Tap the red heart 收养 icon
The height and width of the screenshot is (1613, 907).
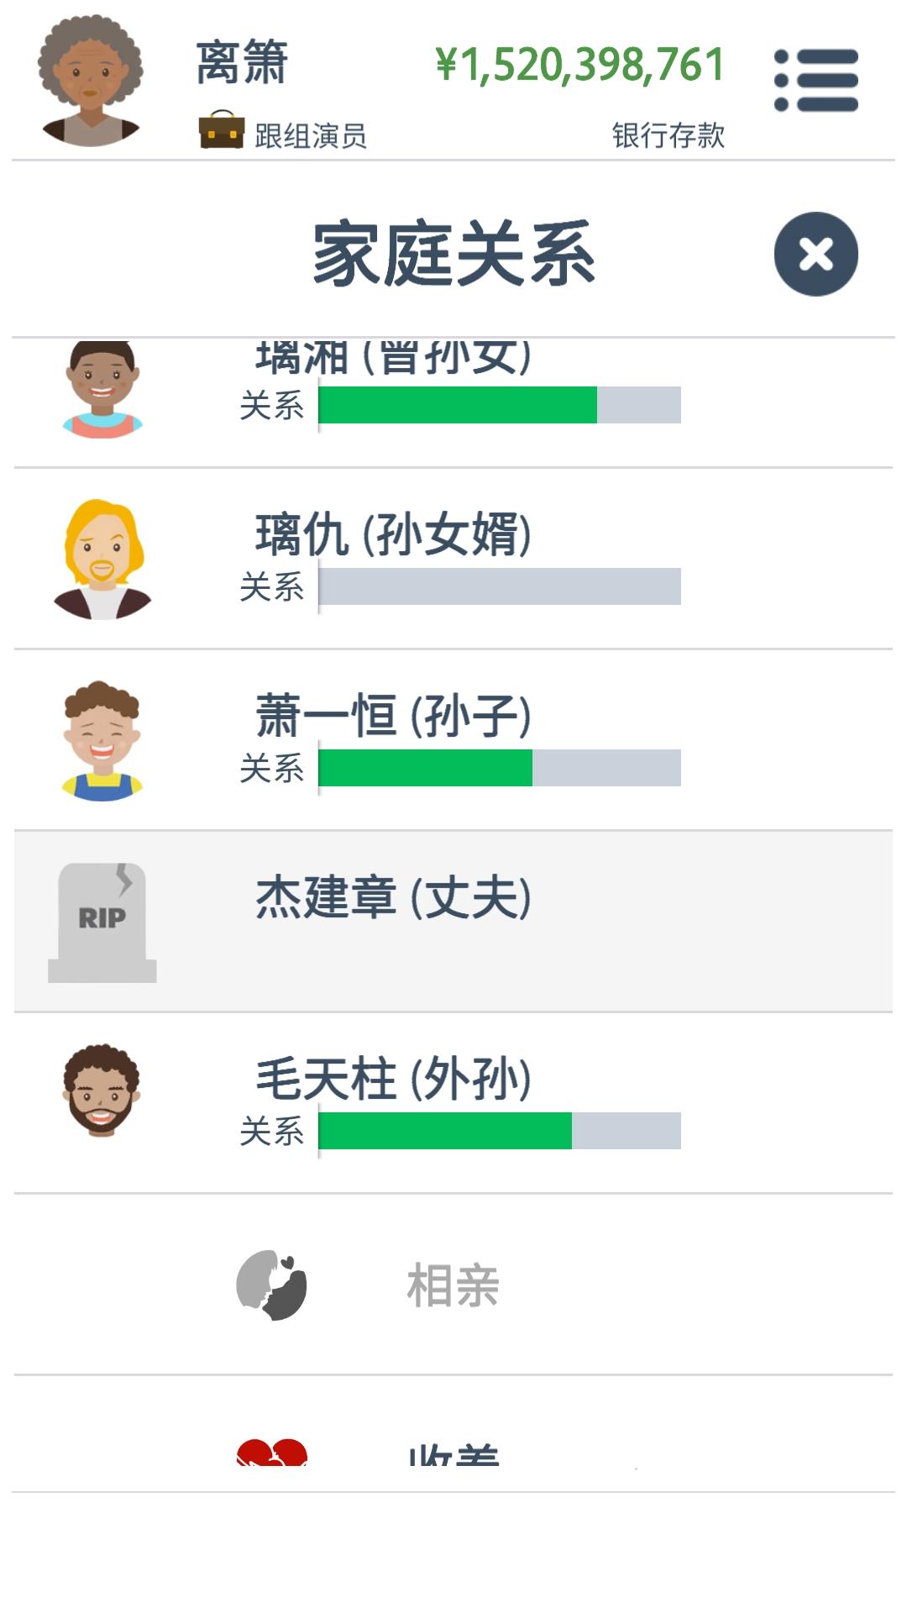click(271, 1453)
